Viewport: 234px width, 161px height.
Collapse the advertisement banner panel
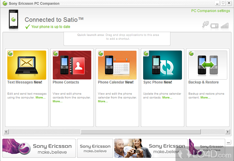pos(228,142)
